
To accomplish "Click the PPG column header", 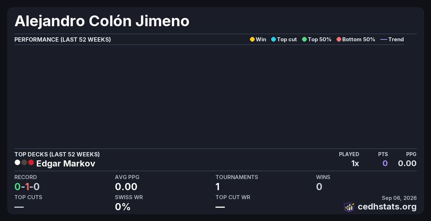I will [411, 154].
